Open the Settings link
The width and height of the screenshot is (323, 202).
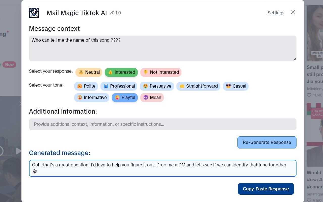(276, 13)
